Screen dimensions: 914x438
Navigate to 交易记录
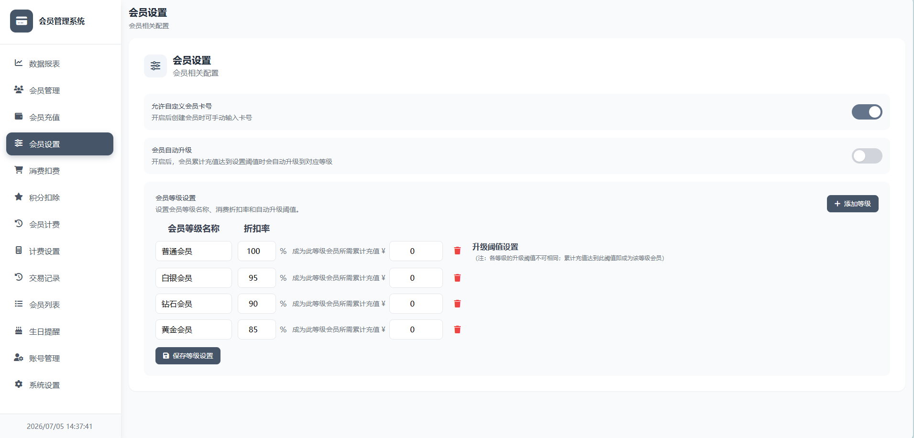point(60,278)
